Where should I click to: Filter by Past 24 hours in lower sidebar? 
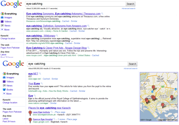9,122
